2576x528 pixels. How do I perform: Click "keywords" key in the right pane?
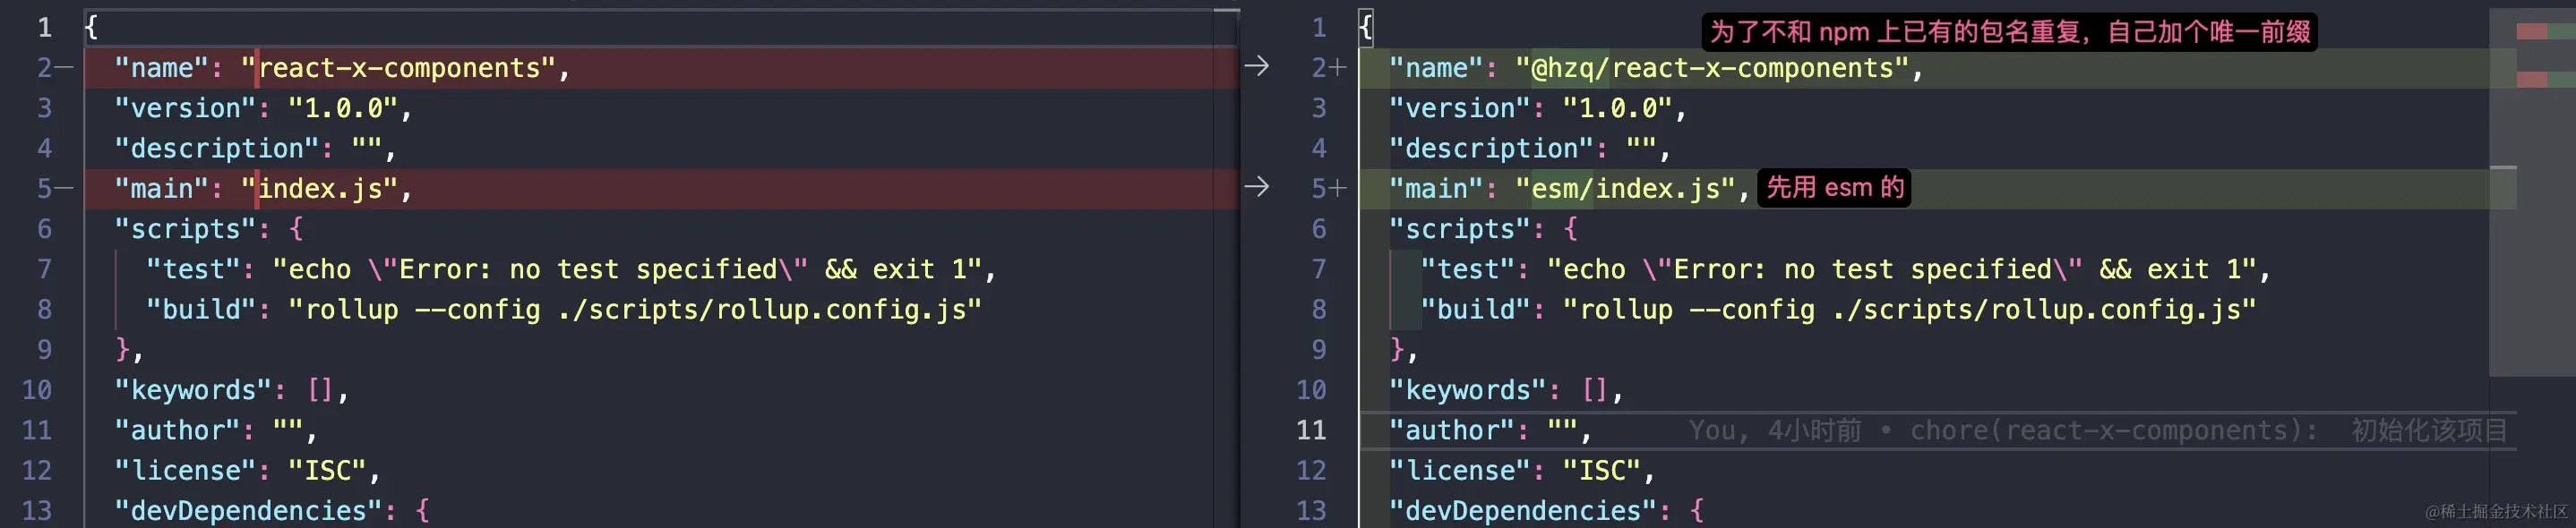tap(1467, 389)
